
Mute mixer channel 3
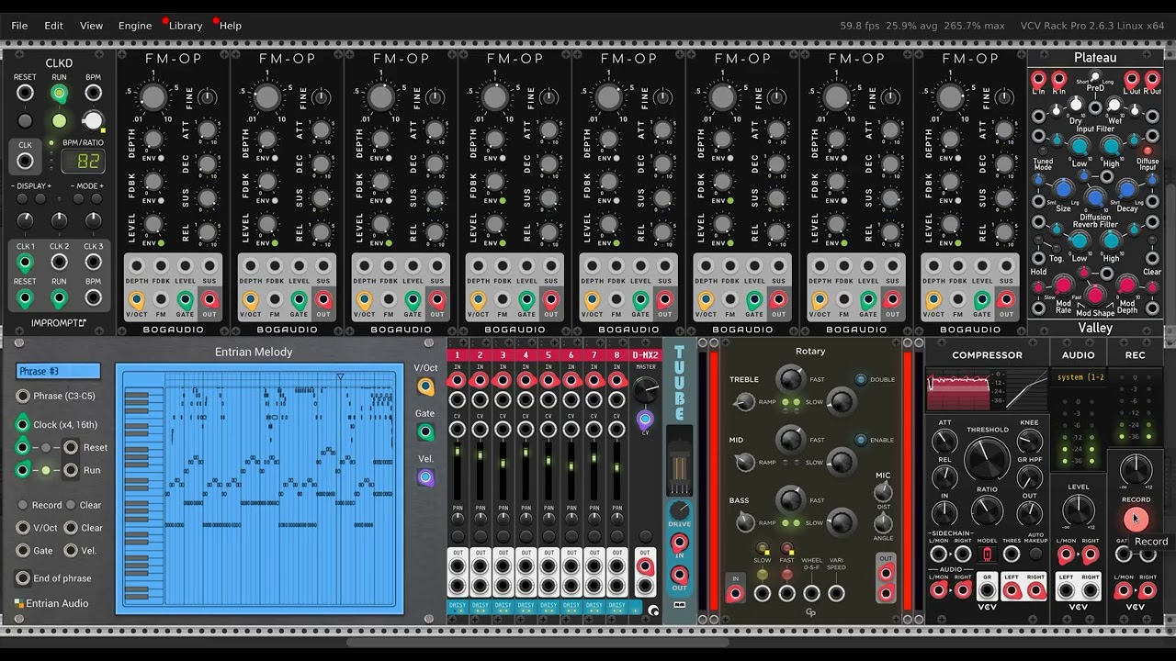(x=503, y=537)
